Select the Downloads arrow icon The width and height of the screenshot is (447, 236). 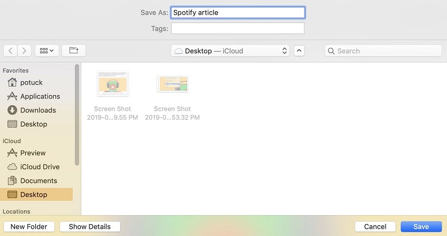pos(12,110)
